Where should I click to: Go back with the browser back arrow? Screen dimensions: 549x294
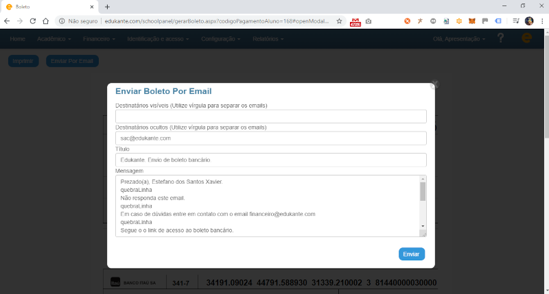click(x=7, y=21)
